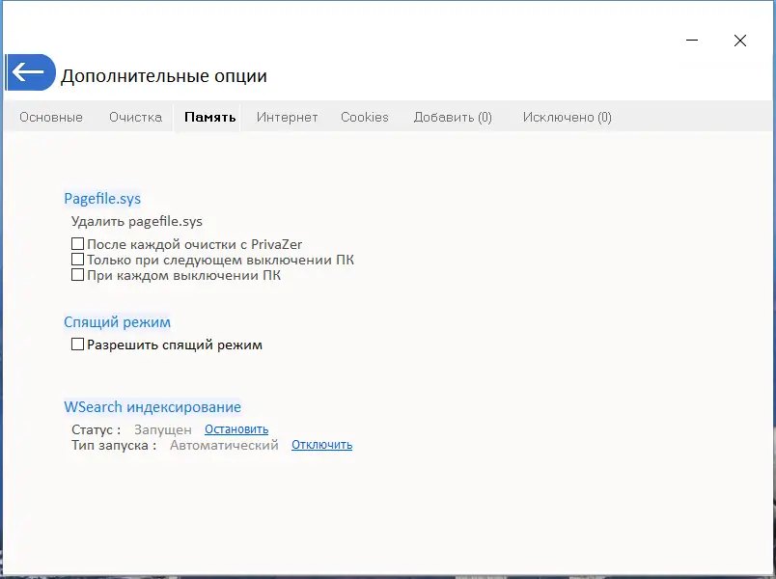Toggle "Разрешить спящий режим"
The height and width of the screenshot is (579, 776).
coord(77,344)
